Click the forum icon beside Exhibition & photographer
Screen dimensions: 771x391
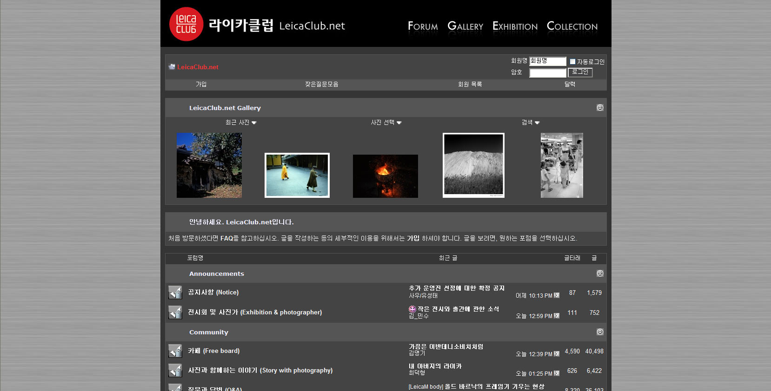175,313
